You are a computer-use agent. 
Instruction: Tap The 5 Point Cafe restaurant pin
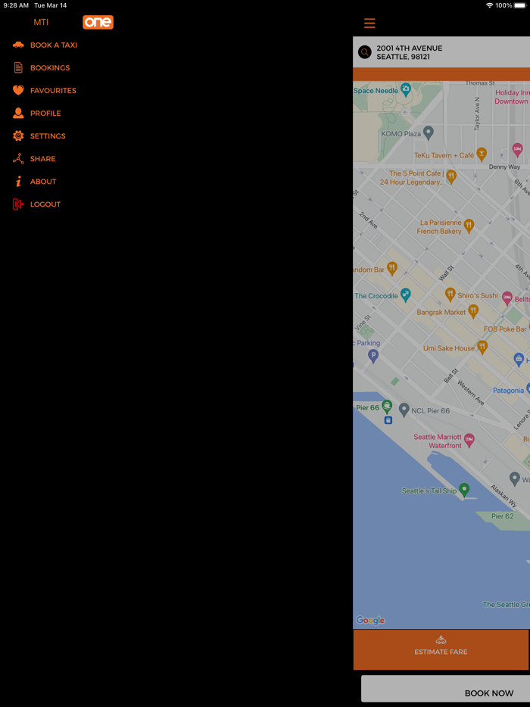[451, 177]
